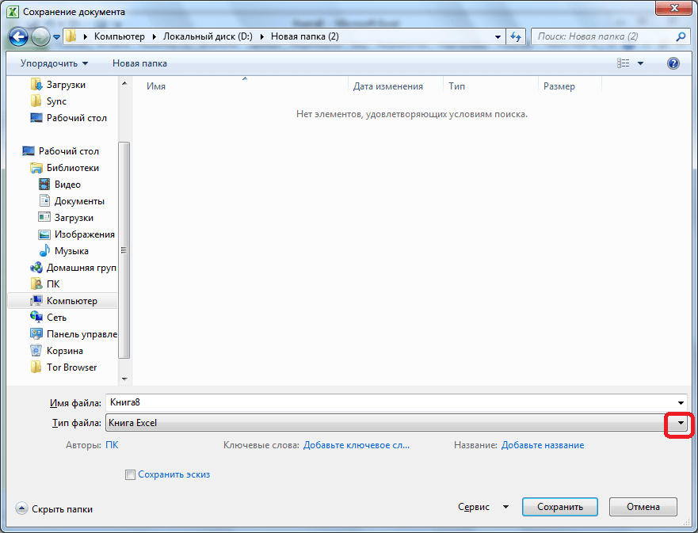Toggle the Сохранить эскиз checkbox
698x533 pixels.
[x=130, y=474]
